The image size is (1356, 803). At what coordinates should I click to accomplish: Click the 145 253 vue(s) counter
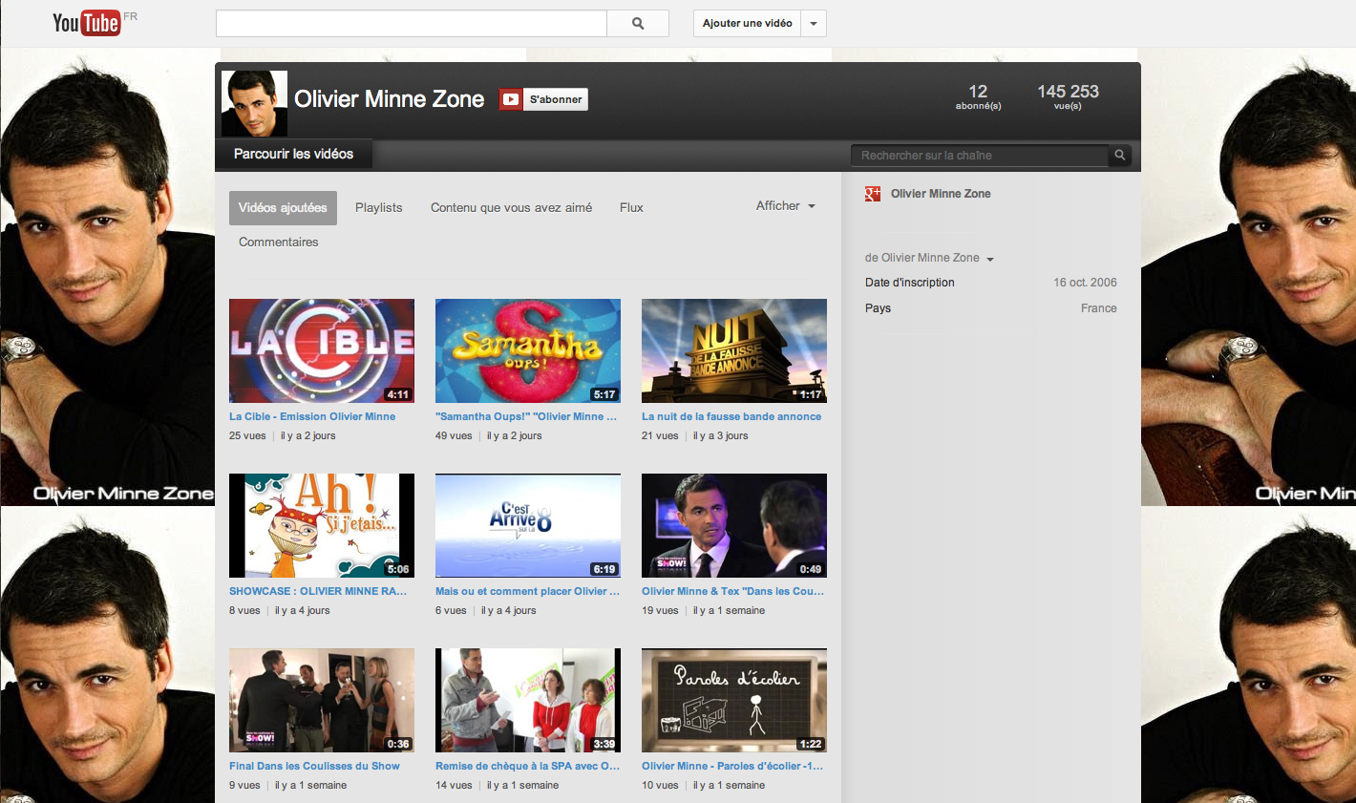pos(1068,96)
